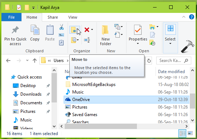The image size is (197, 139).
Task: Click in the Search Ka... box
Action: (x=174, y=61)
